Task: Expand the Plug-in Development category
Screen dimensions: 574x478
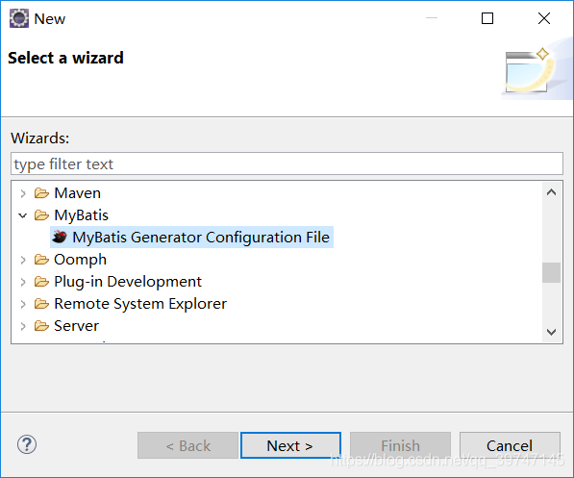Action: [x=23, y=282]
